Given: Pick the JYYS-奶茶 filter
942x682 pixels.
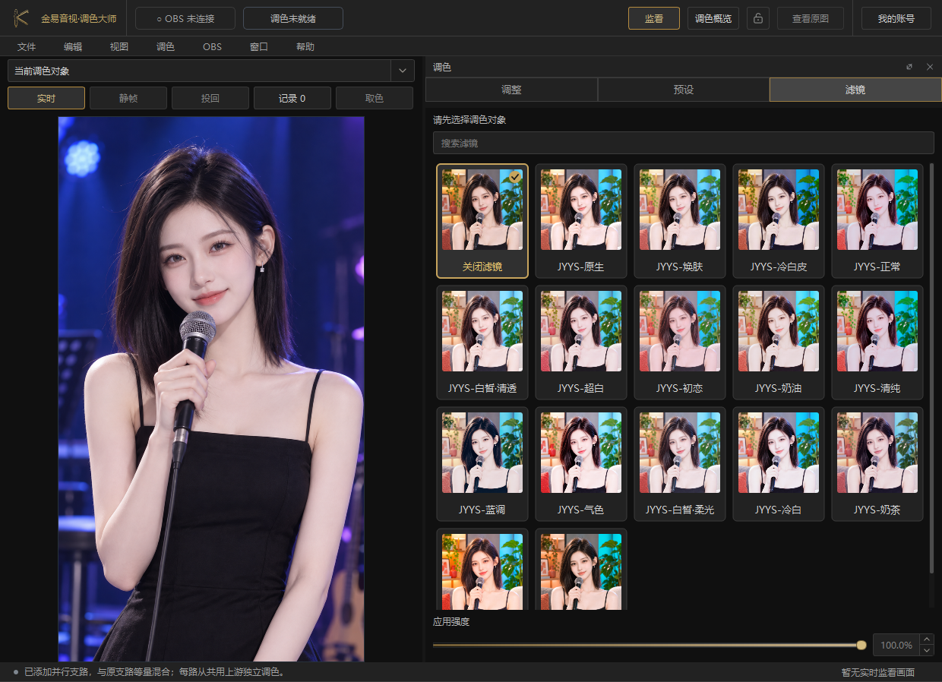Looking at the screenshot, I should click(x=877, y=464).
